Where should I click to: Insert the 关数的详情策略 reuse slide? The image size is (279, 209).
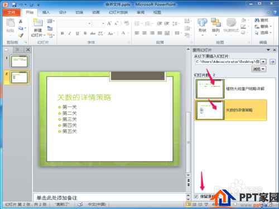[x=230, y=110]
